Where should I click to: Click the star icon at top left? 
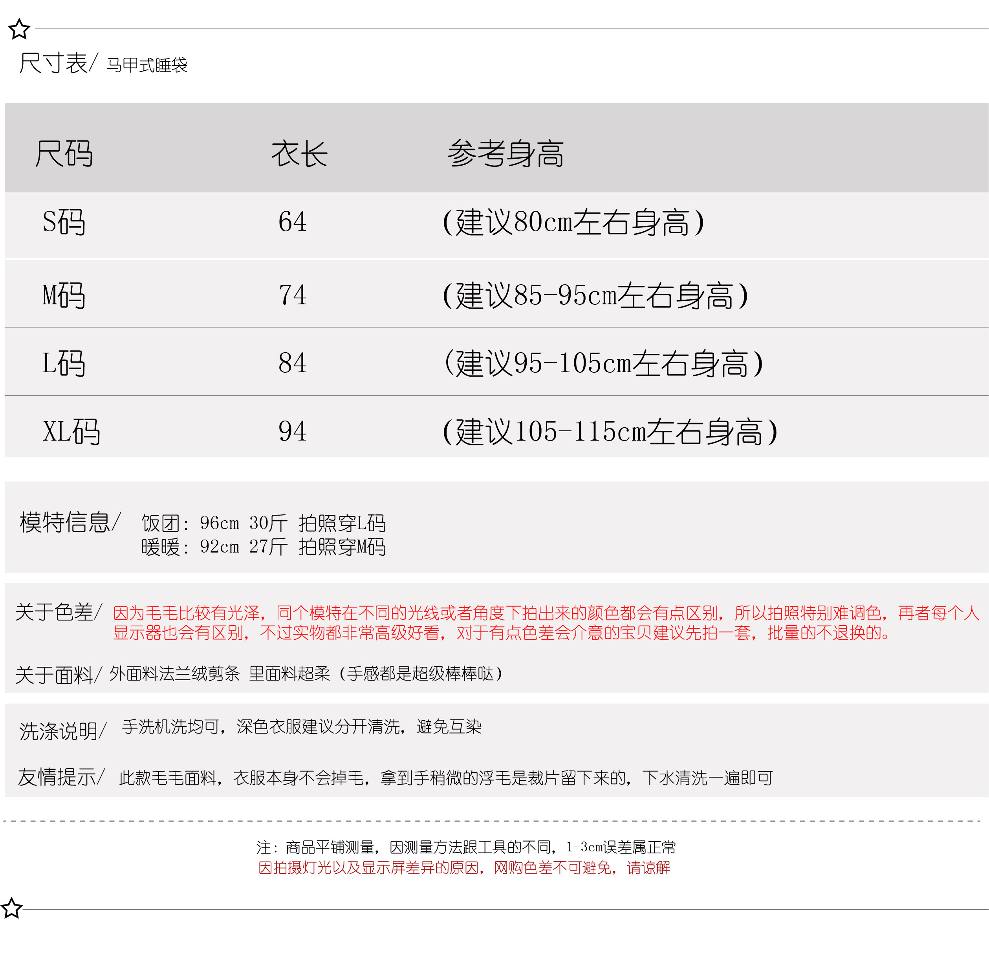click(x=19, y=29)
